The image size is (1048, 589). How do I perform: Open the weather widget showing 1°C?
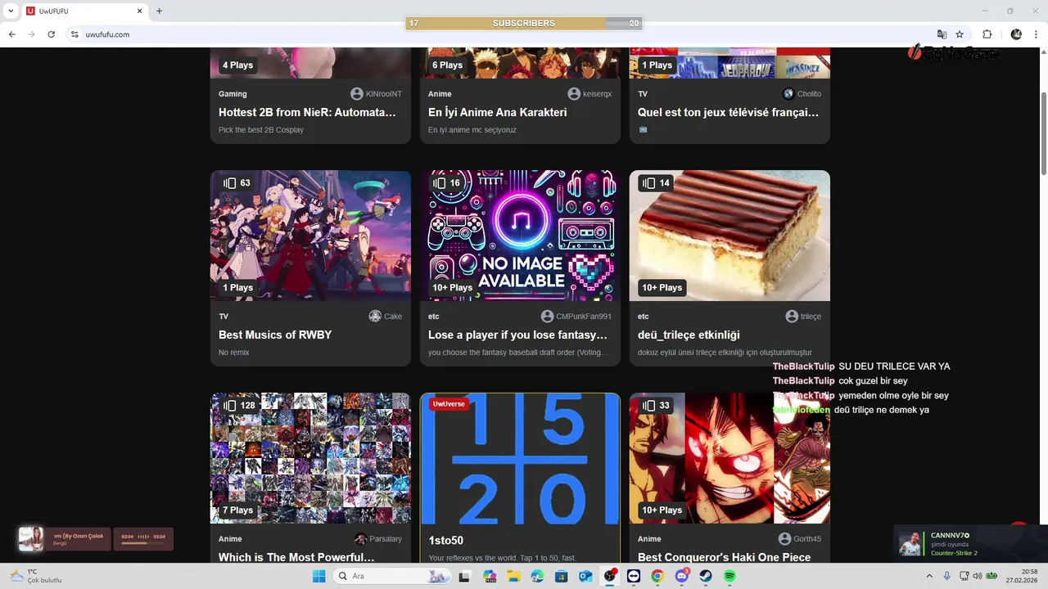coord(35,576)
